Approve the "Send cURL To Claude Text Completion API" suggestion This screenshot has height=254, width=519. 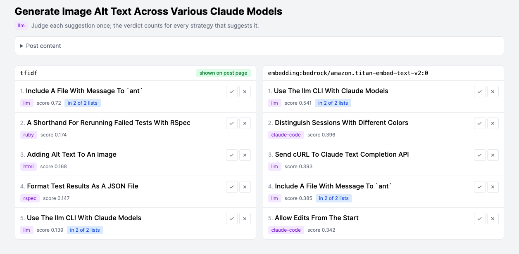pos(480,155)
